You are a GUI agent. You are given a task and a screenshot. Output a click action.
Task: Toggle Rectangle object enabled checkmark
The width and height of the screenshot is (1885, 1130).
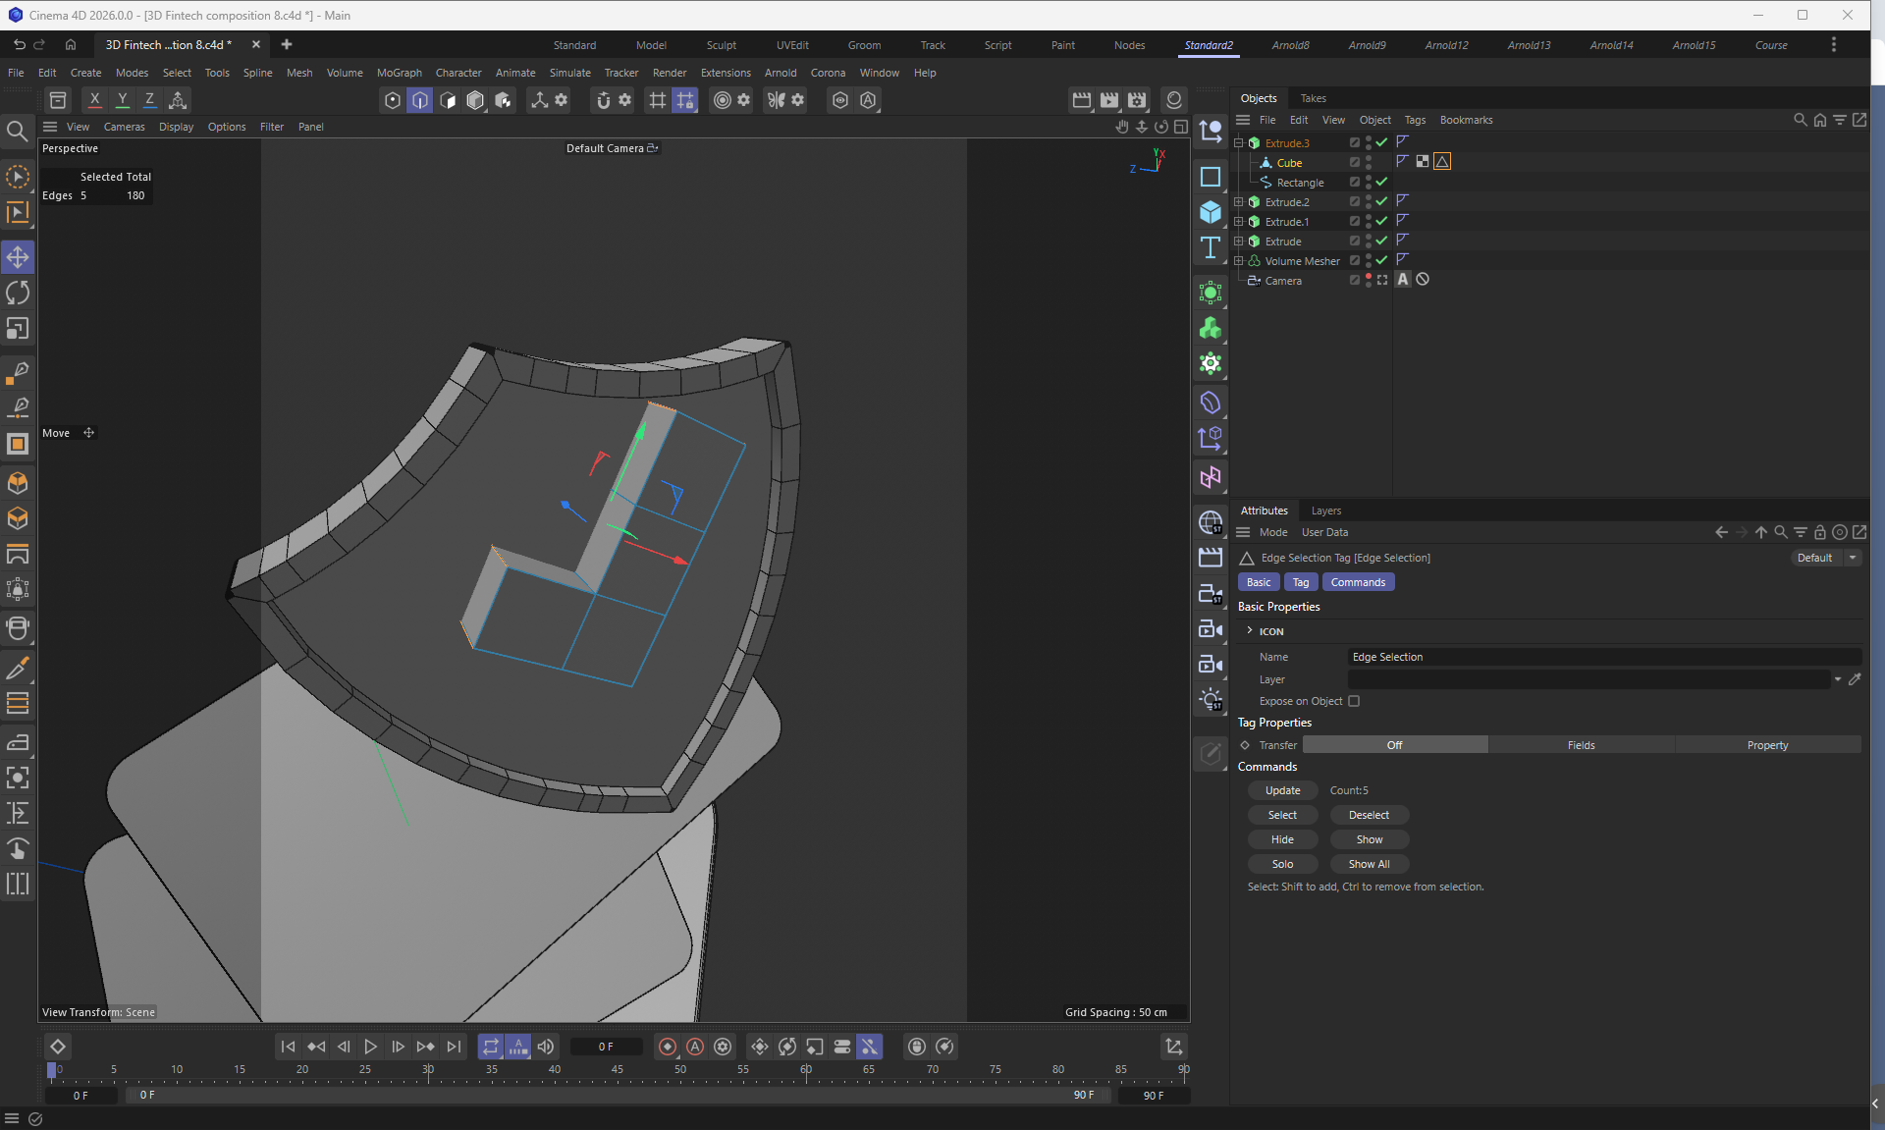pos(1381,182)
